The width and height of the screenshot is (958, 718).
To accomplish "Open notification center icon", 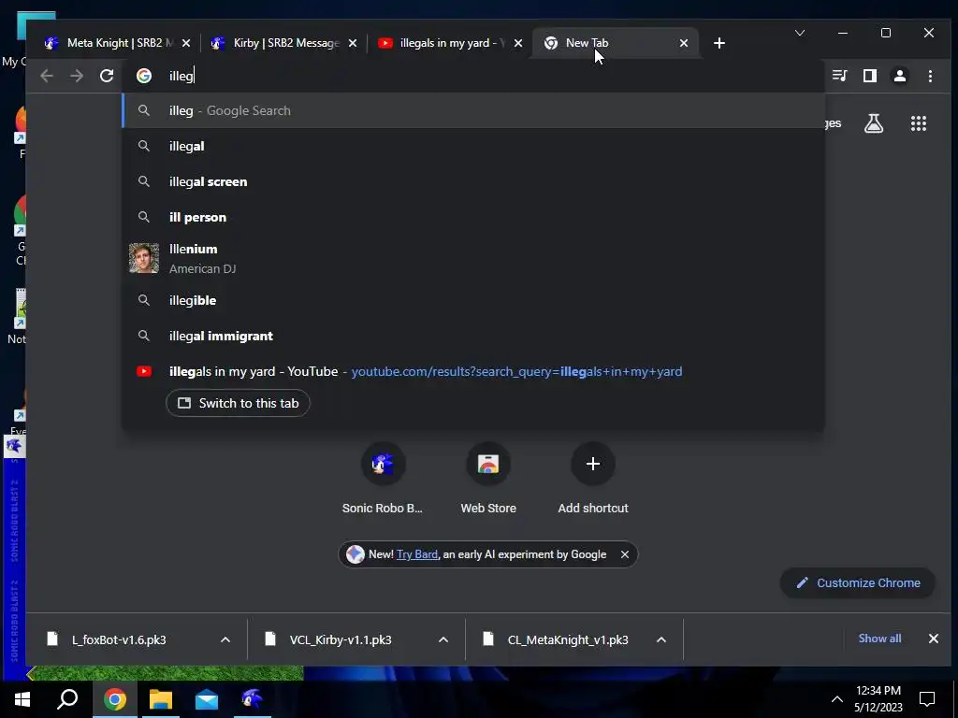I will tap(927, 699).
